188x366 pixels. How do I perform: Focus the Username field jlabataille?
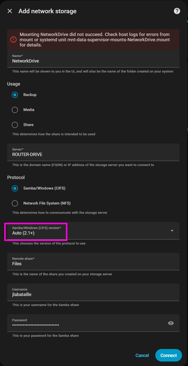coord(93,294)
